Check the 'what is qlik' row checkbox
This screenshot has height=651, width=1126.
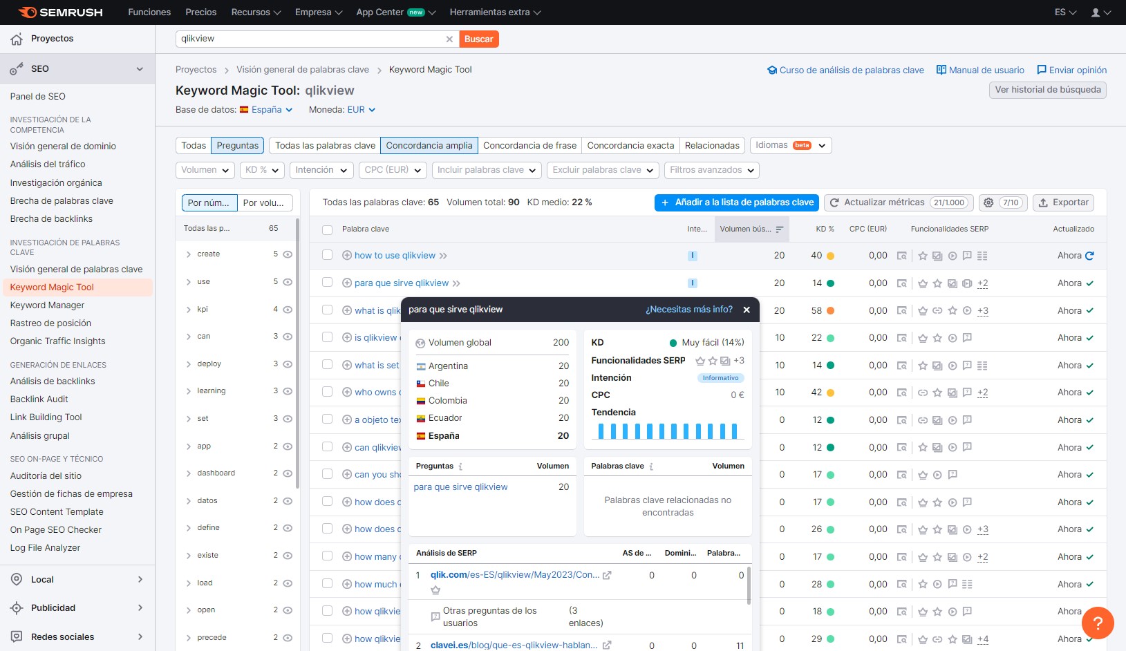point(328,310)
